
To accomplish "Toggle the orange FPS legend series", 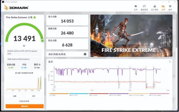I will tap(59, 94).
